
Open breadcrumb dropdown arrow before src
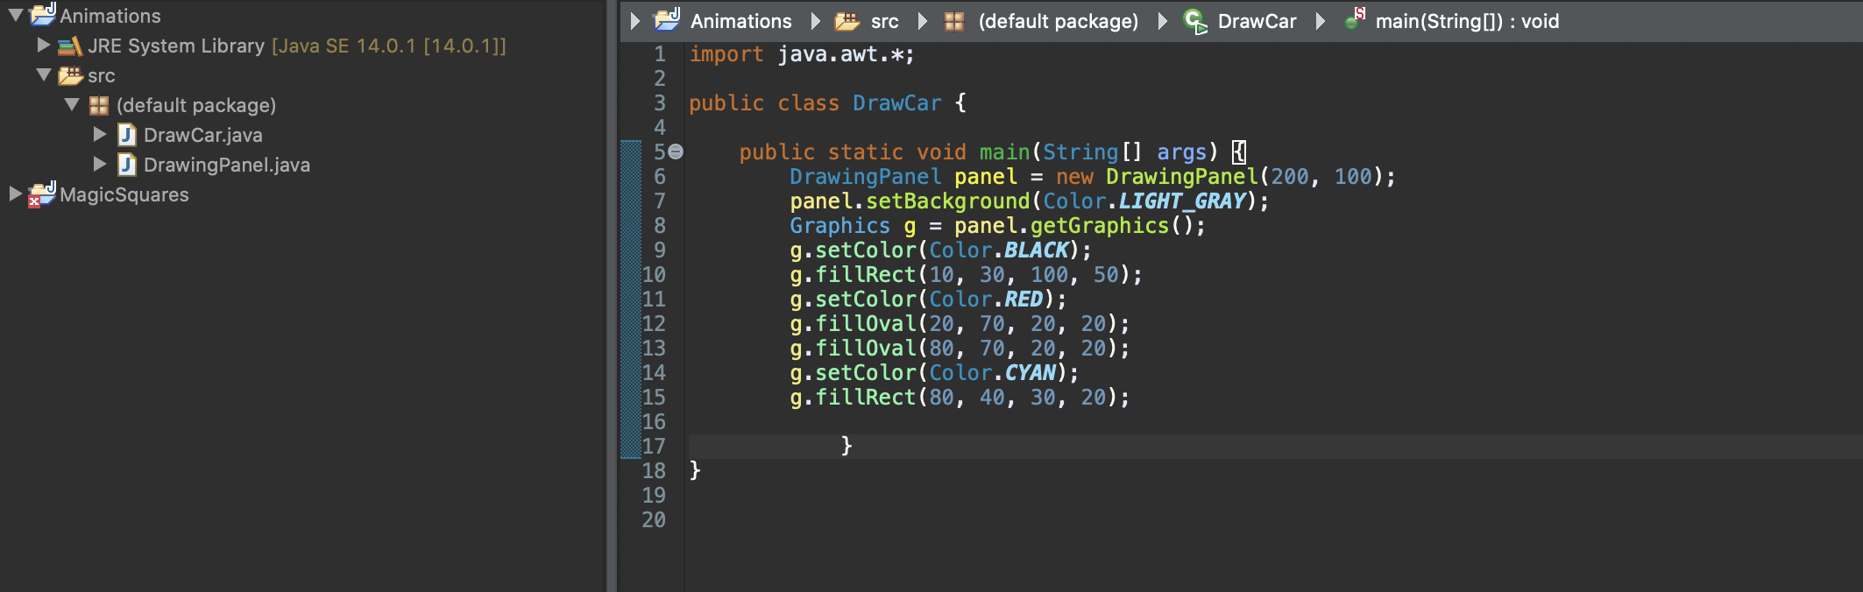point(816,21)
